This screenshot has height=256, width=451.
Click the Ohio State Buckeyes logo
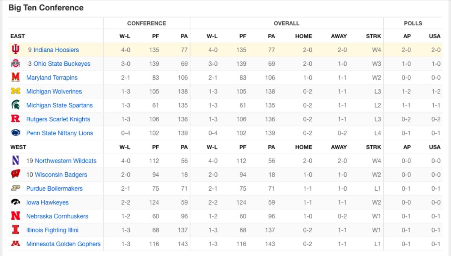[15, 64]
